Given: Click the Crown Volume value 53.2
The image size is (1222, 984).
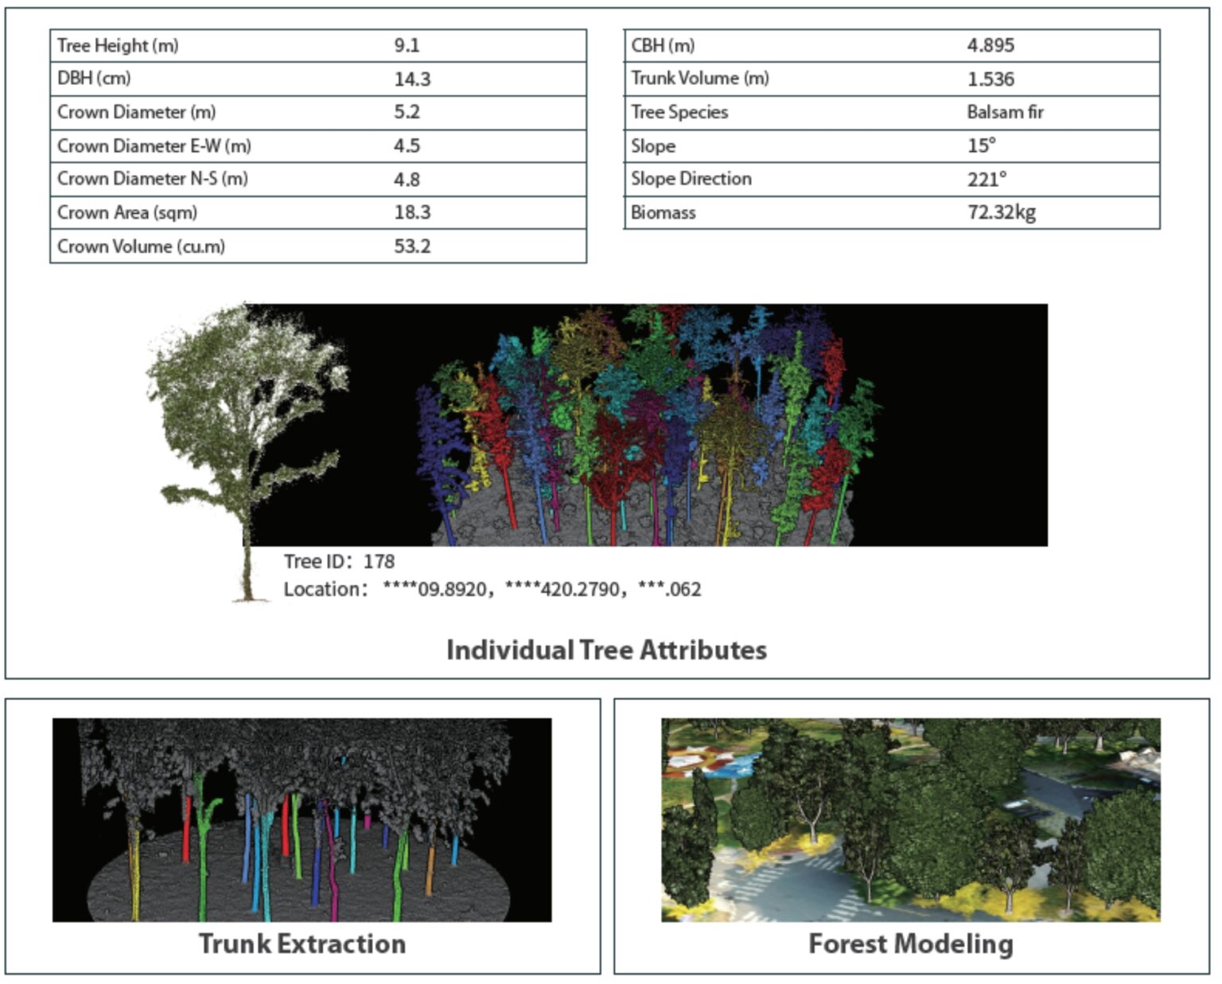Looking at the screenshot, I should click(412, 247).
